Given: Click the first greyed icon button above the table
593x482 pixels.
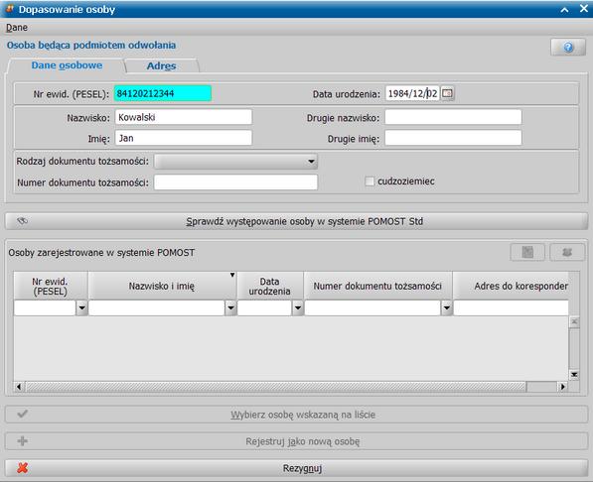Looking at the screenshot, I should click(527, 252).
